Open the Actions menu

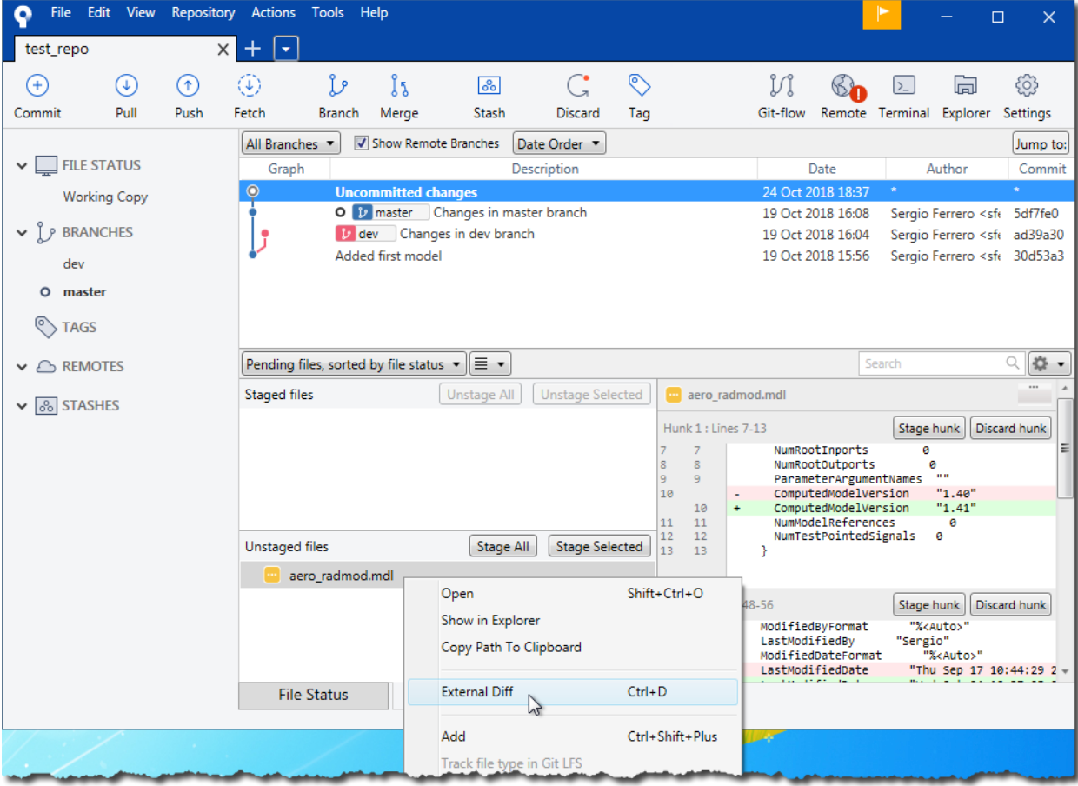[x=273, y=12]
